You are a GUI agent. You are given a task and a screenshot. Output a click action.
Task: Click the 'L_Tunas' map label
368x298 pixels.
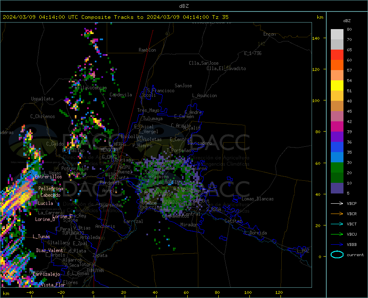[x=41, y=237]
